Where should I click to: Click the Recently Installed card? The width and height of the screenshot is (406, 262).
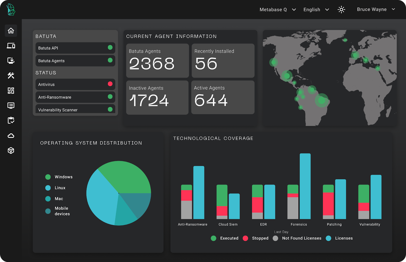click(x=223, y=61)
